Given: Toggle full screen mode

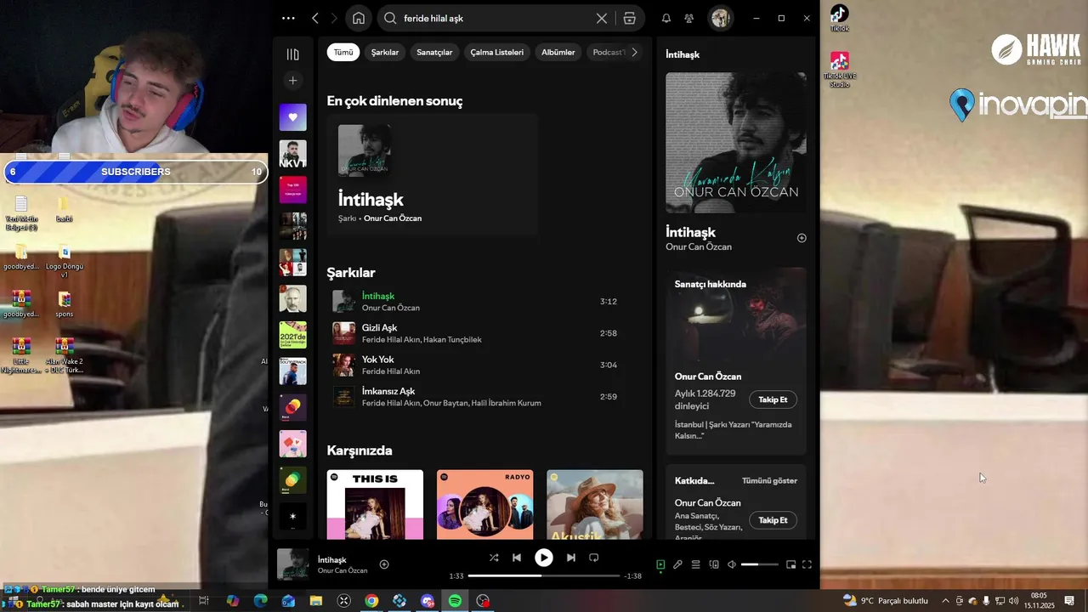Looking at the screenshot, I should click(807, 564).
